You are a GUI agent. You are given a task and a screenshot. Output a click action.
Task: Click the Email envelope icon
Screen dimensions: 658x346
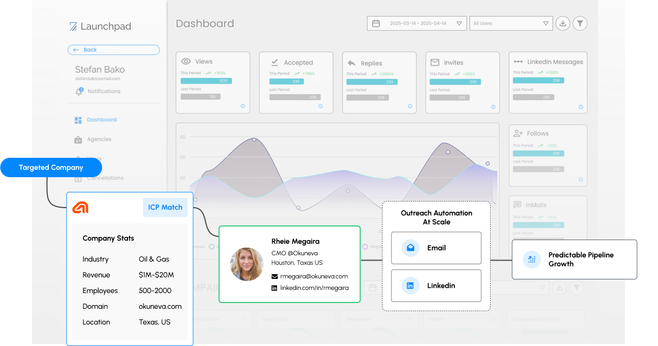coord(410,248)
